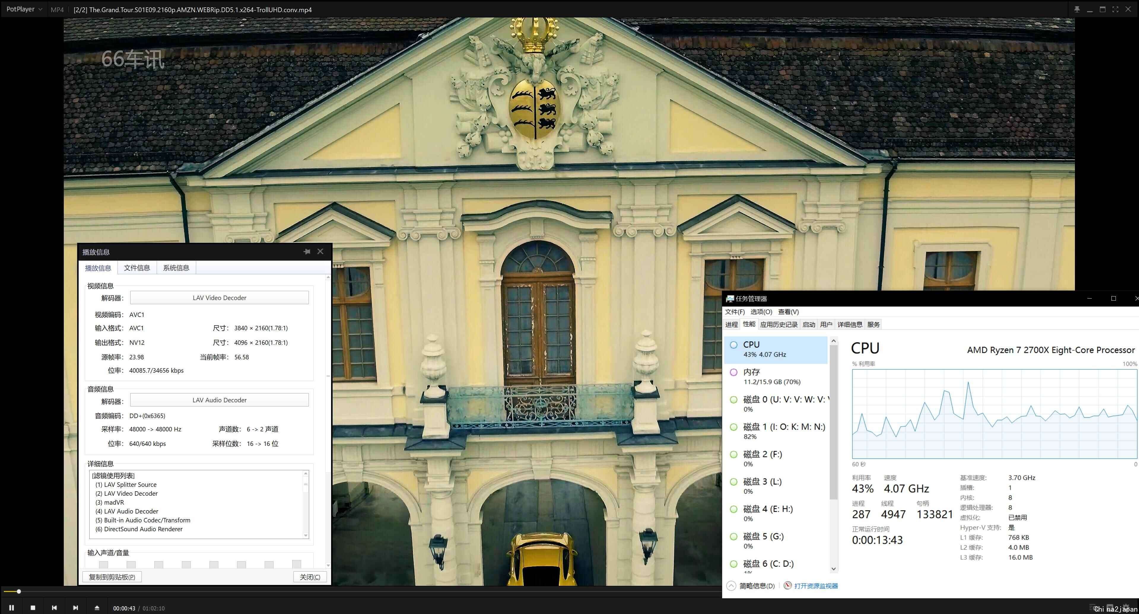Click the elapsed time 00:00:43 display
Viewport: 1139px width, 614px height.
pos(124,608)
